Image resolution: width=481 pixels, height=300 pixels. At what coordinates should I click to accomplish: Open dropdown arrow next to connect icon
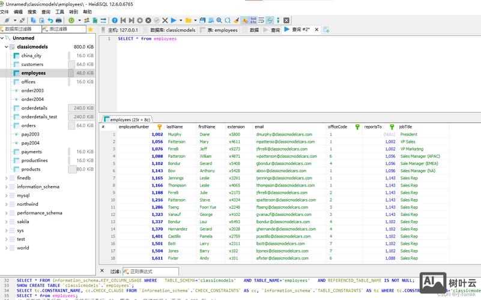tap(15, 20)
